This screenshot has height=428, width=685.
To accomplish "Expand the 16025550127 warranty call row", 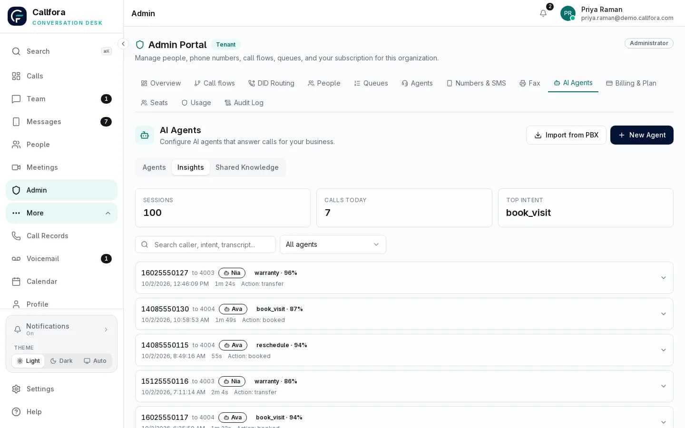I will click(404, 278).
